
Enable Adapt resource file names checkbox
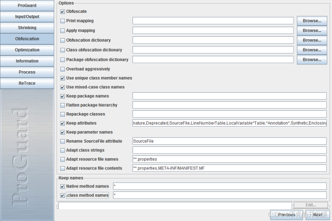click(x=62, y=159)
